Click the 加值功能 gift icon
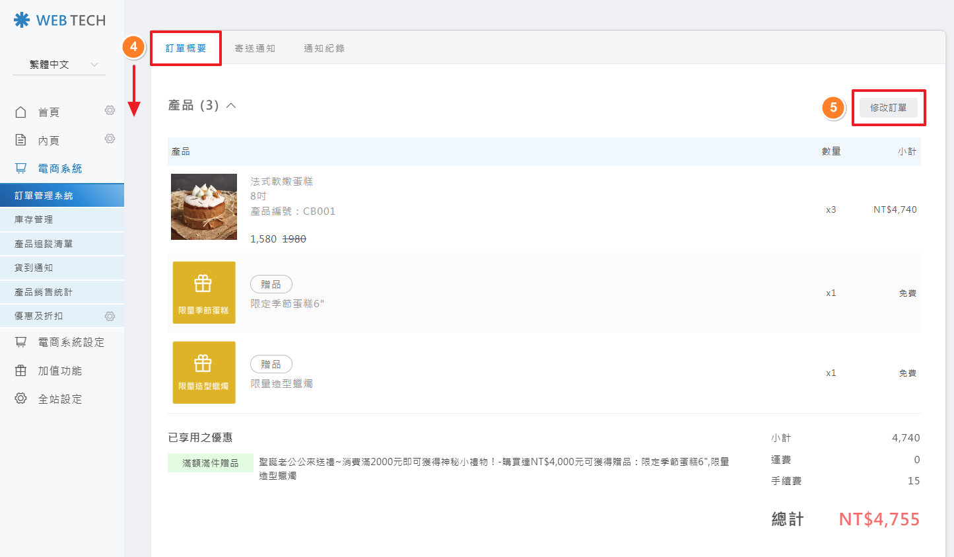Screen dimensions: 954x557 click(21, 371)
